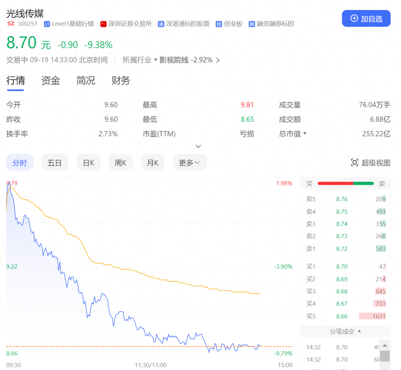
Task: Select the 卖1 order row at 8.72
Action: 346,249
